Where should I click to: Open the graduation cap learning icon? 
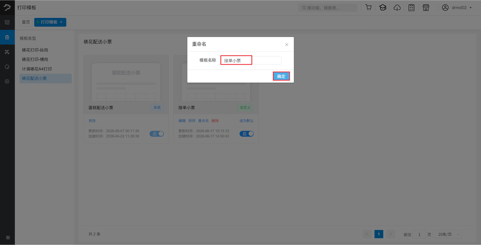click(383, 8)
